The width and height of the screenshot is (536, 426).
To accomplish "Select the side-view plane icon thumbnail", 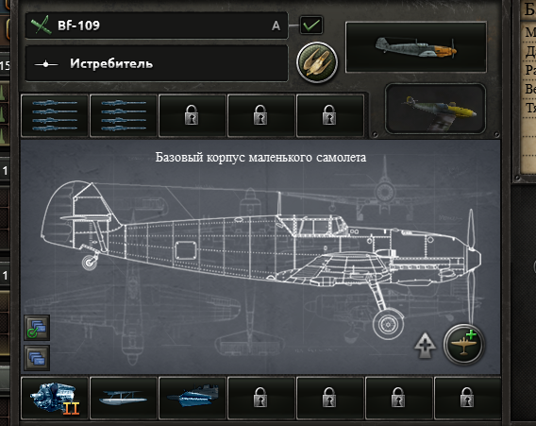I will pos(416,47).
